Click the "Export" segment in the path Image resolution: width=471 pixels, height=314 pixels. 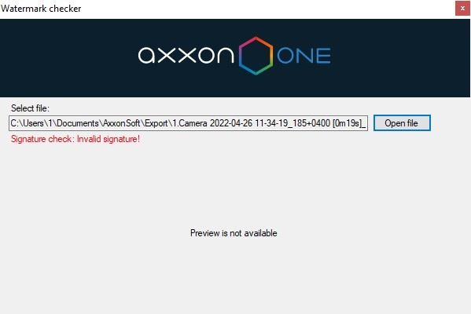coord(156,123)
